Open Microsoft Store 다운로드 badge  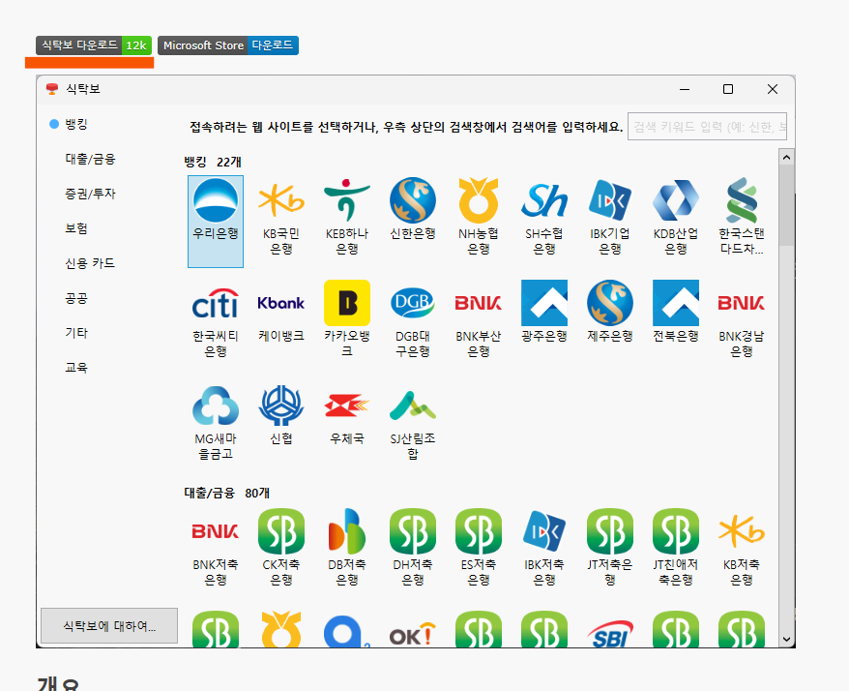228,45
